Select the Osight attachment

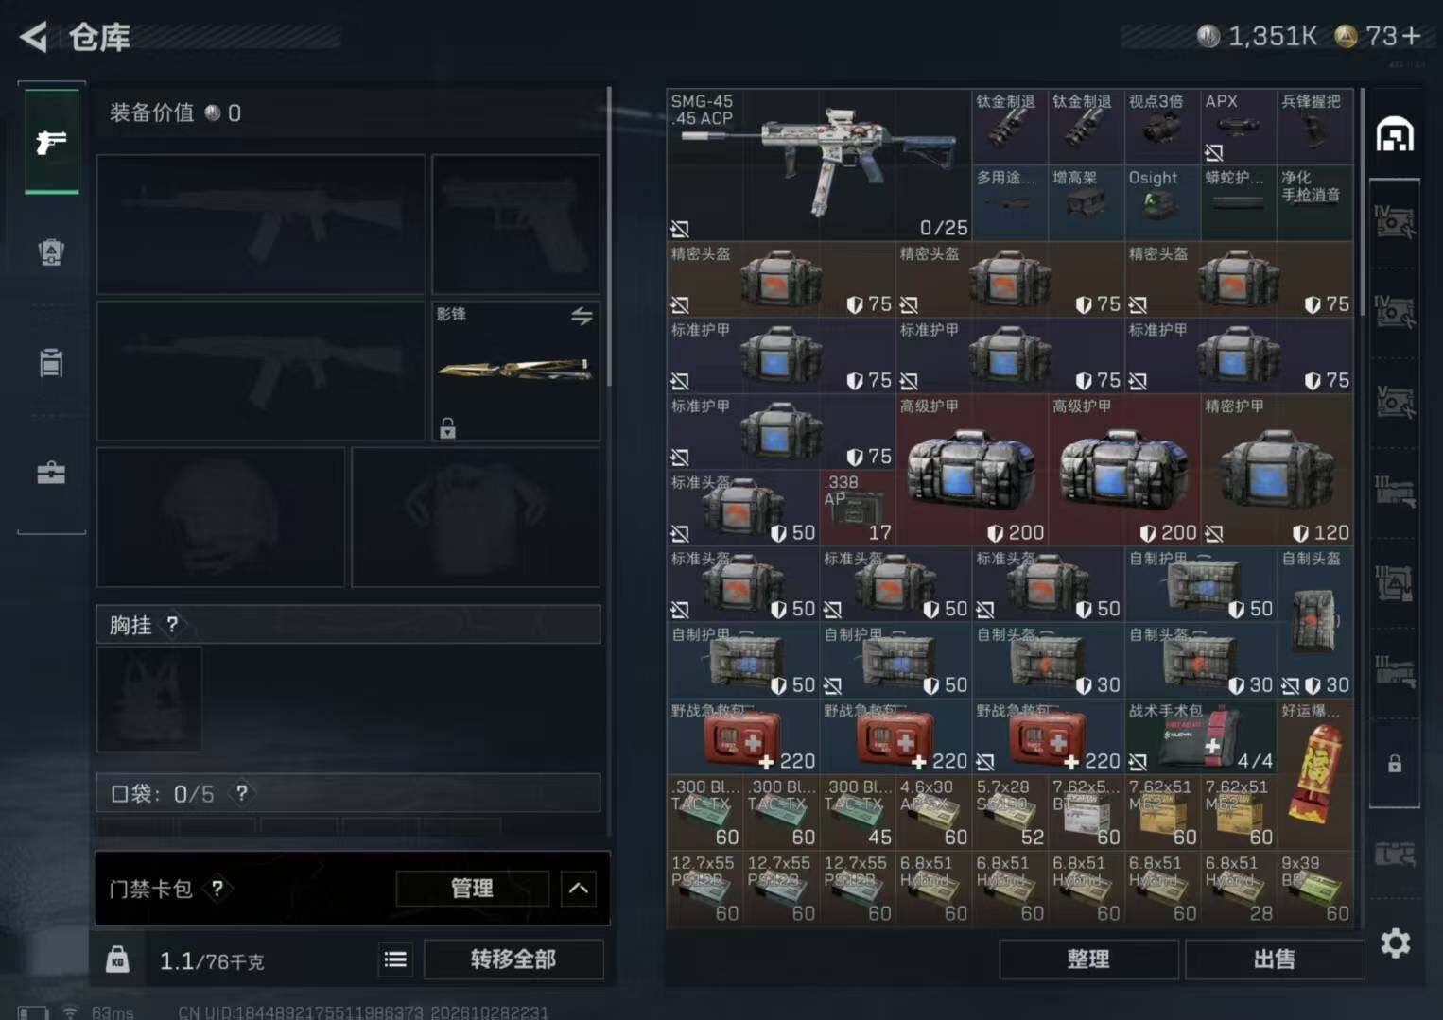[x=1162, y=203]
